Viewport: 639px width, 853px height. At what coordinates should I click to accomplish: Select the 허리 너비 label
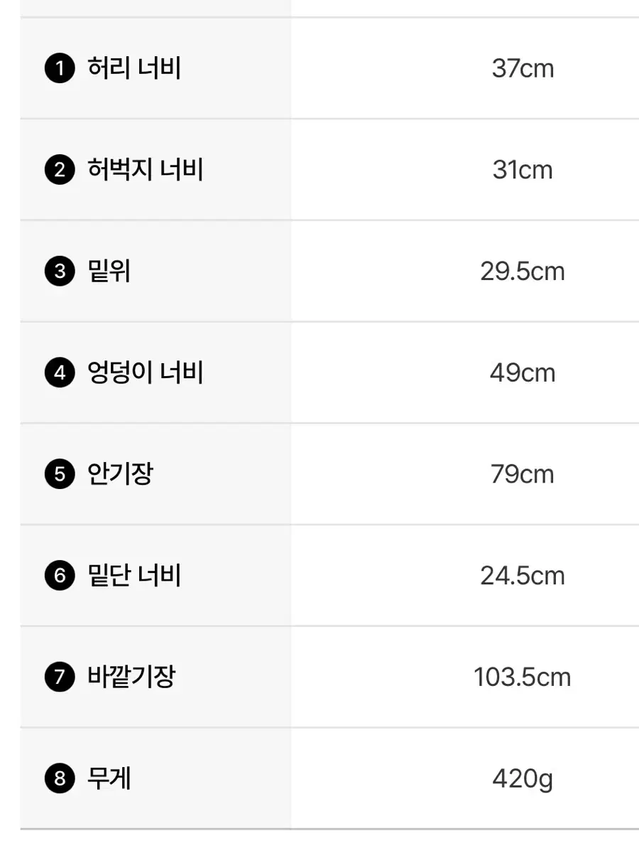pyautogui.click(x=133, y=69)
